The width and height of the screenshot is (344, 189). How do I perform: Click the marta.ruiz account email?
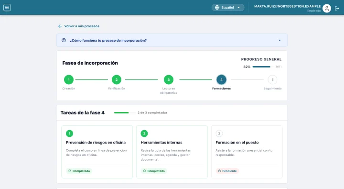(x=287, y=6)
